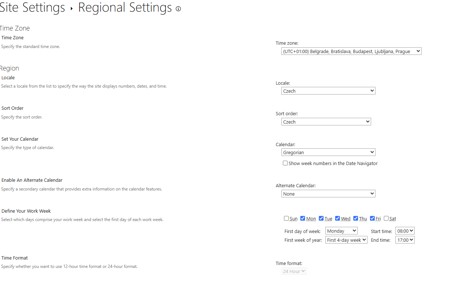Click the info icon beside Regional Settings
The image size is (455, 281).
[x=178, y=9]
